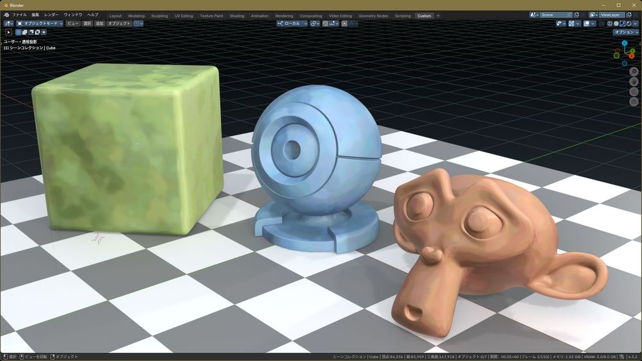Switch to the Sculpting workspace tab

click(159, 16)
